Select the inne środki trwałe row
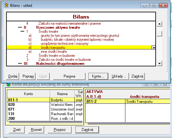172x138 pixels. tap(81, 52)
